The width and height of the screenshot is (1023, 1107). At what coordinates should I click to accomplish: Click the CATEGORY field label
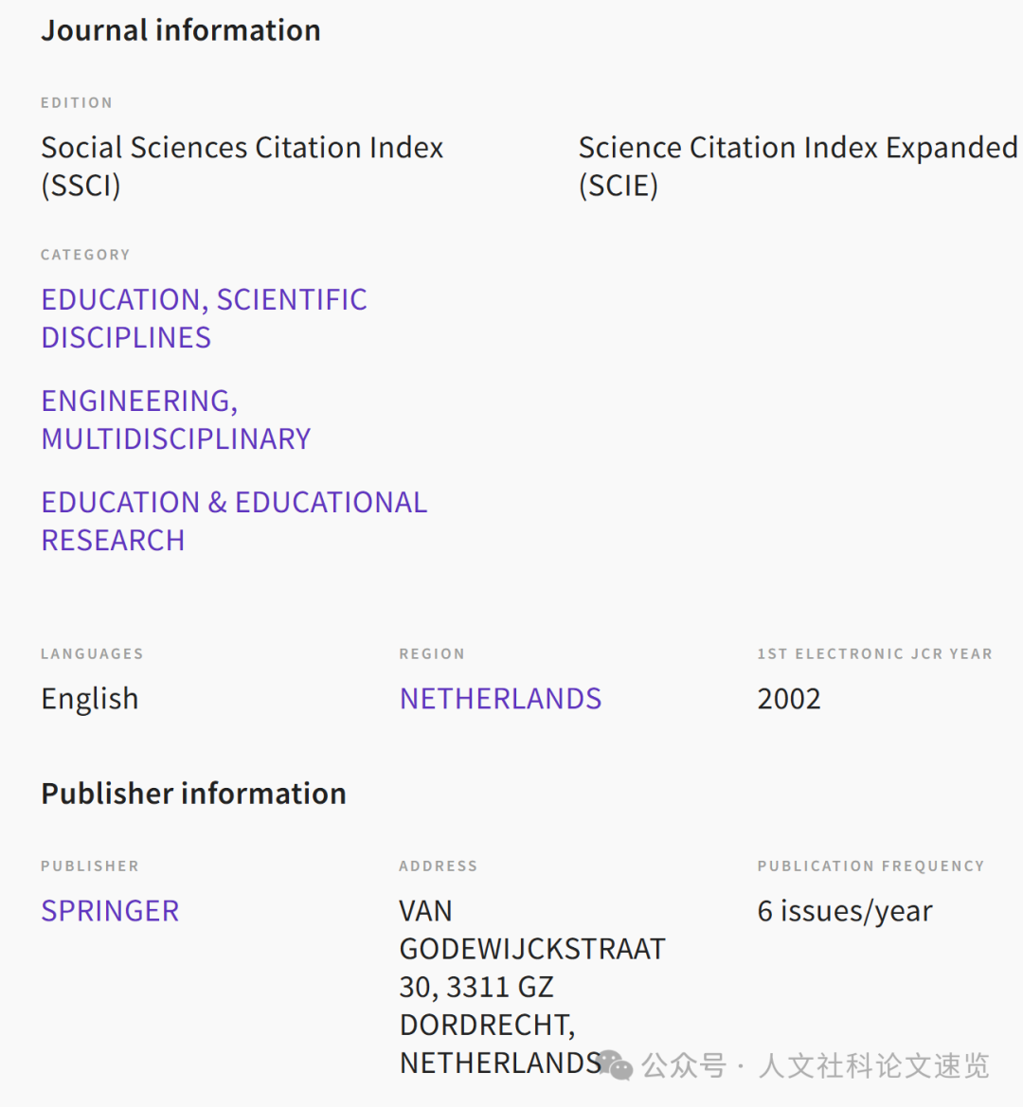point(85,255)
